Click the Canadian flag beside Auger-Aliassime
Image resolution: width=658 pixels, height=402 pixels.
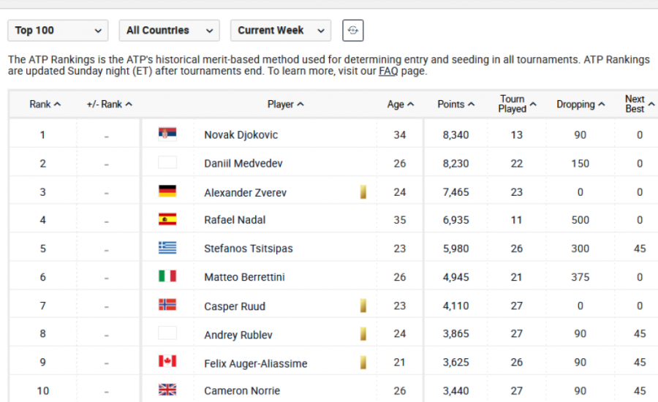167,361
